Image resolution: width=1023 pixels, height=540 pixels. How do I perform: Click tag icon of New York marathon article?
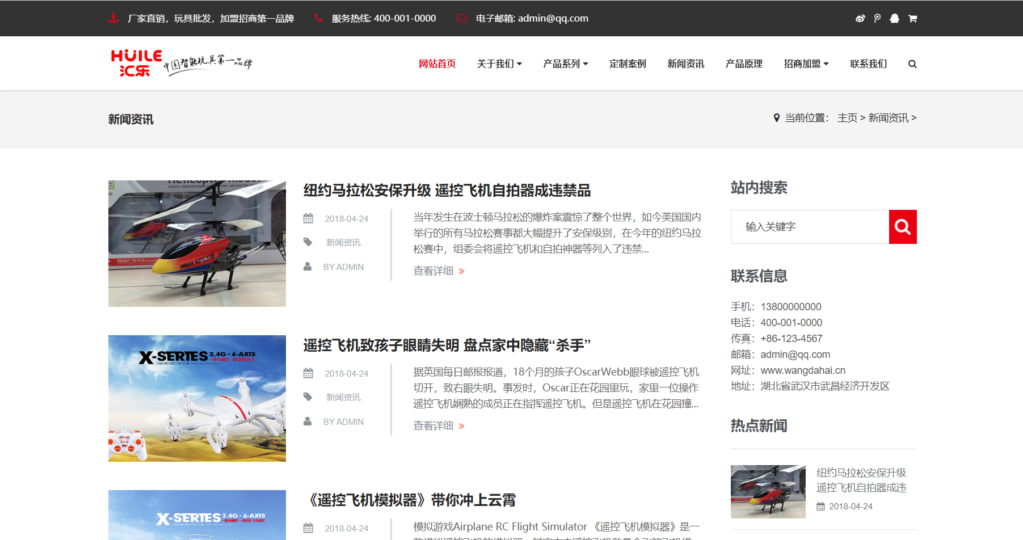(x=308, y=242)
